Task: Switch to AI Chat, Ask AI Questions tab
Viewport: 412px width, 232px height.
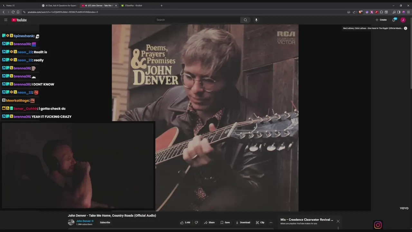Action: pos(60,5)
